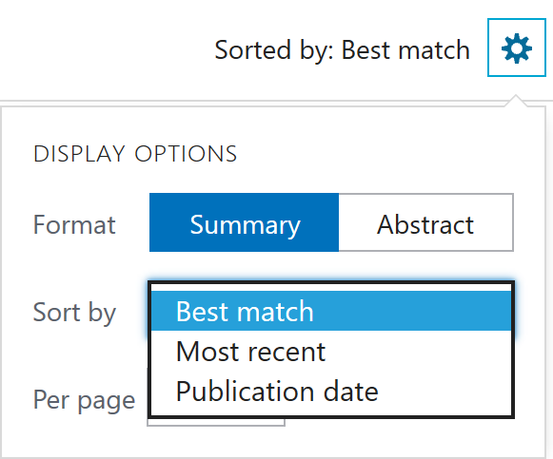The height and width of the screenshot is (459, 553).
Task: Click the words 'Sorted by:' in header
Action: pyautogui.click(x=274, y=50)
